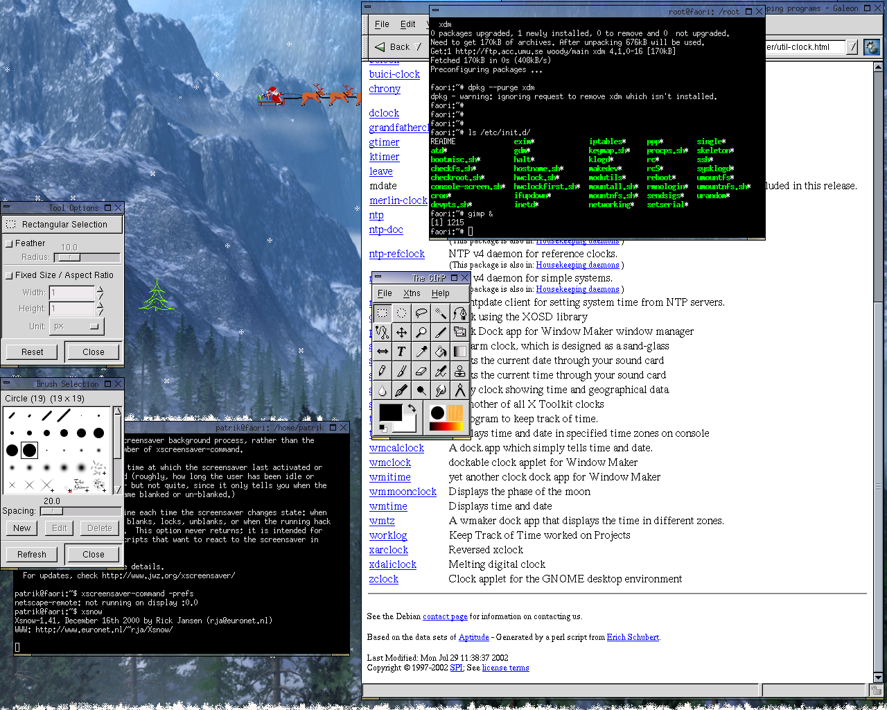Open Galeon browser's File menu

tap(382, 24)
